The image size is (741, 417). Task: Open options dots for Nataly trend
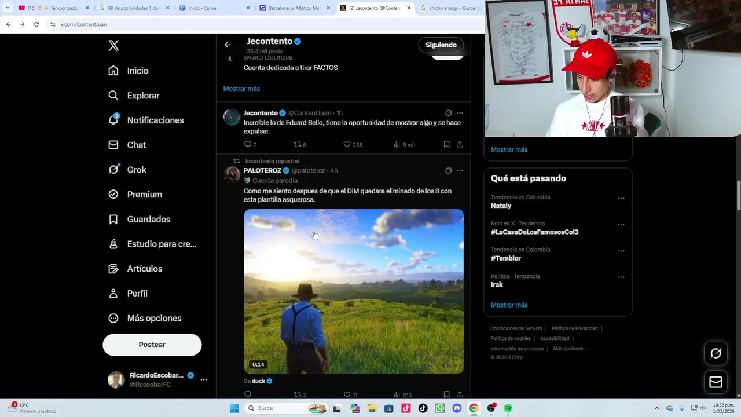621,198
